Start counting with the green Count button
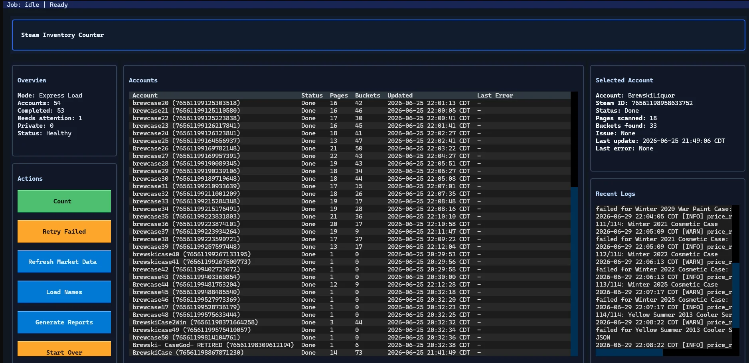The width and height of the screenshot is (749, 363). [x=64, y=201]
